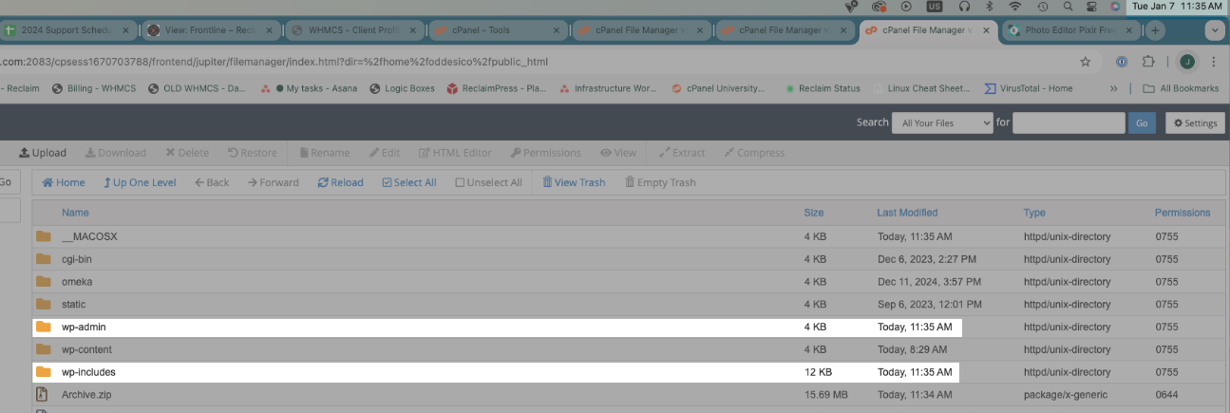Click the Permissions toolbar button
Viewport: 1230px width, 413px height.
point(545,153)
